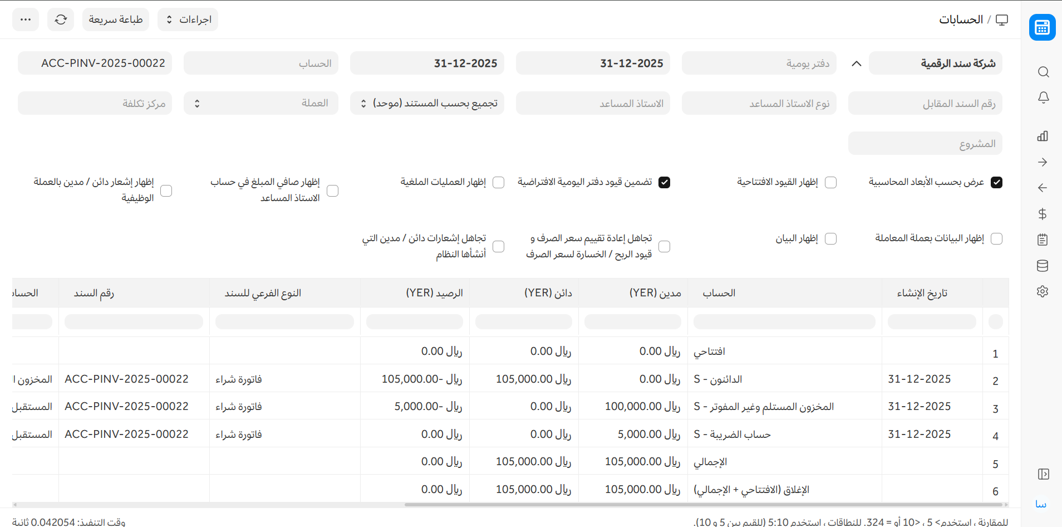Enable إظهار العمليات الملغاة checkbox
Image resolution: width=1062 pixels, height=527 pixels.
(499, 183)
